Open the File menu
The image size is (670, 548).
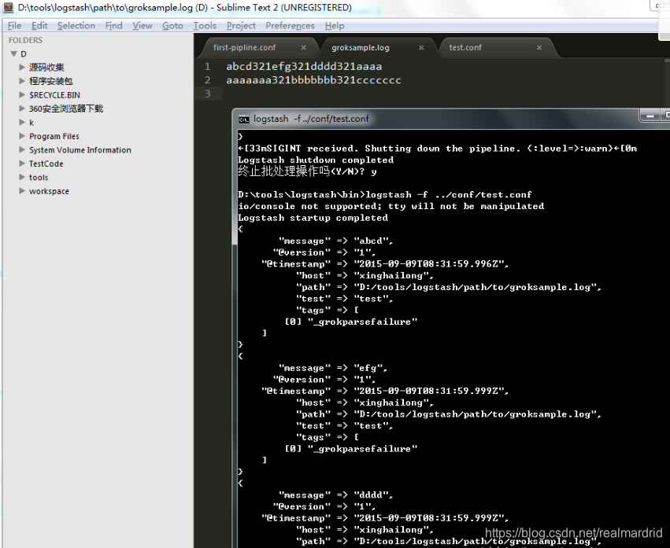pos(14,26)
